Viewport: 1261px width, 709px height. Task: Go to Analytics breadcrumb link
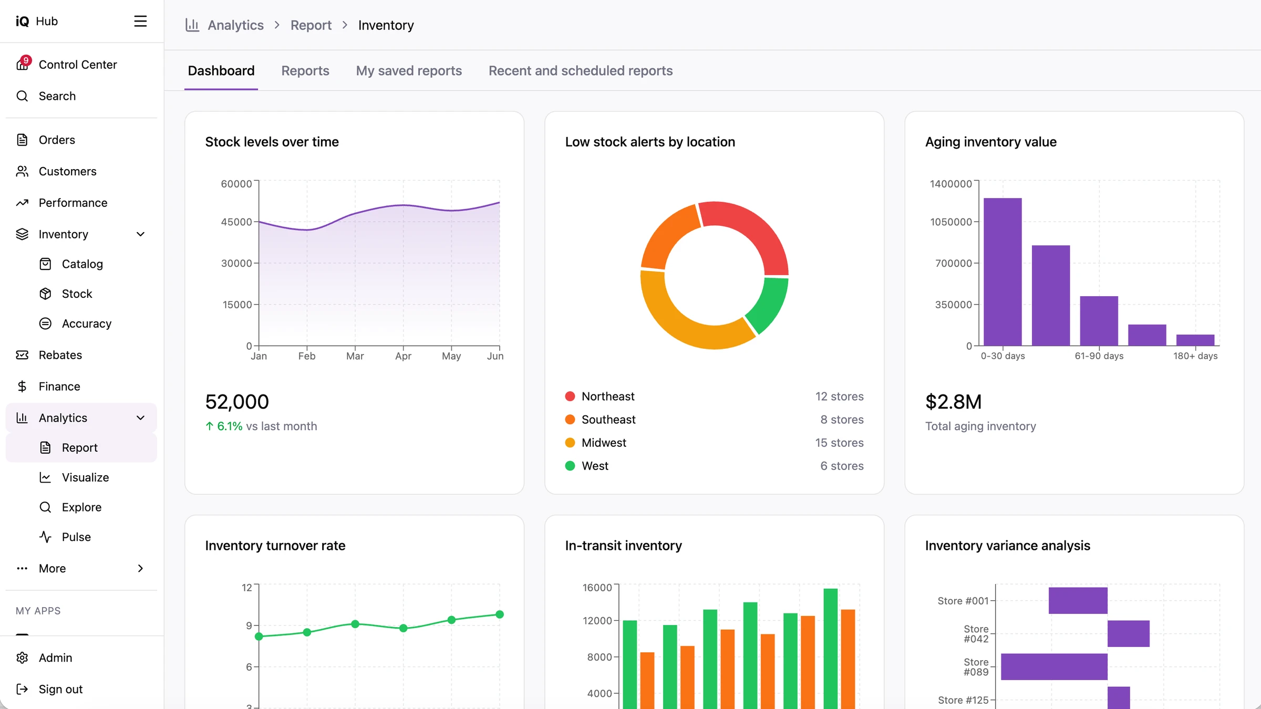click(235, 25)
